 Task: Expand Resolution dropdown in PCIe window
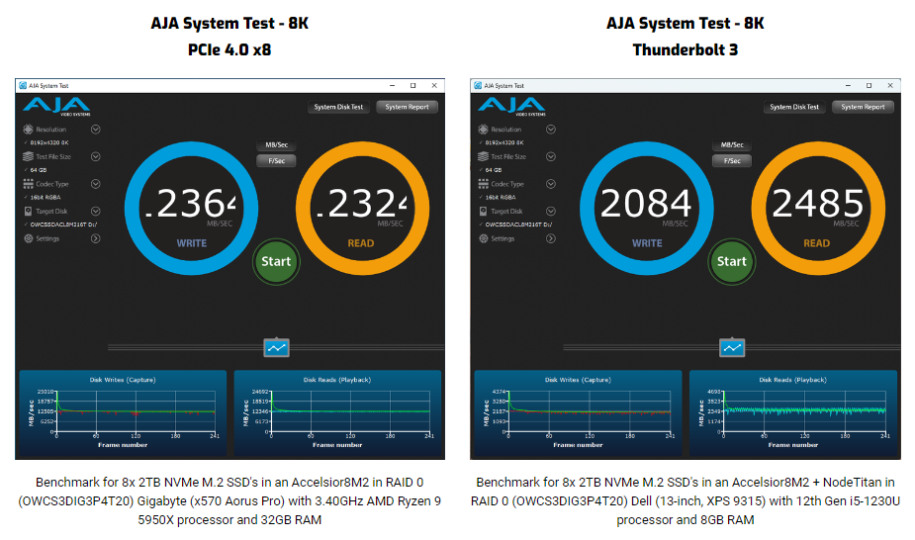click(96, 130)
